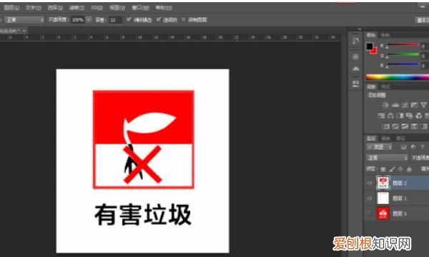Click the red background color swatch
This screenshot has width=429, height=257.
coord(374,51)
